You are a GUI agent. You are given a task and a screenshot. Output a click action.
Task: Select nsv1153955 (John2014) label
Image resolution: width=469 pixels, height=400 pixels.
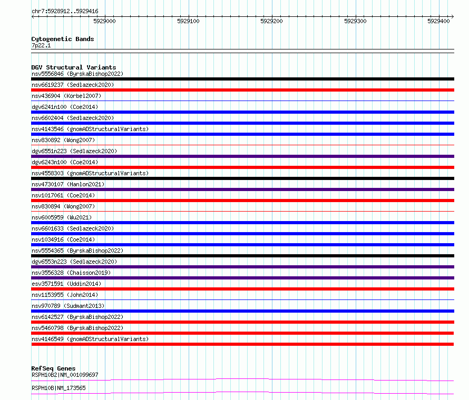[65, 295]
